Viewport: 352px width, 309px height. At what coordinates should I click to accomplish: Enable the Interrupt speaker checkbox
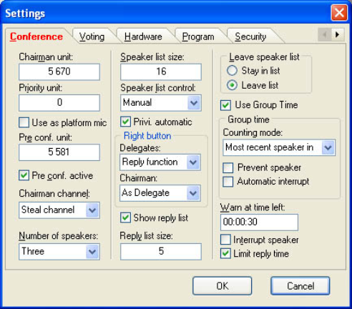pyautogui.click(x=225, y=240)
